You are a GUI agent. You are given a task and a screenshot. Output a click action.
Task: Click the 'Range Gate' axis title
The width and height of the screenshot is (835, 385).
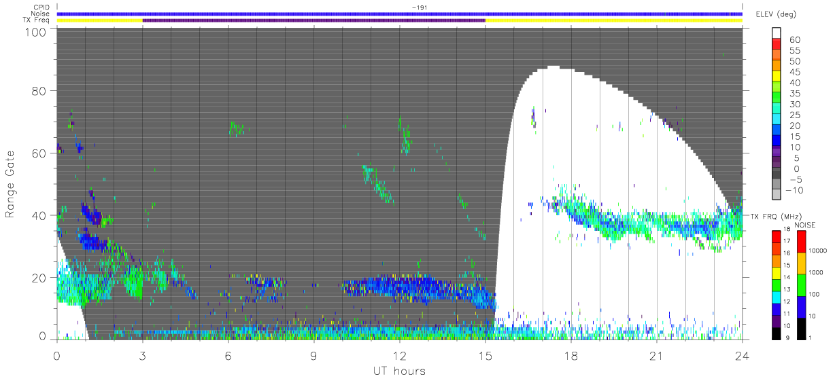click(x=10, y=185)
